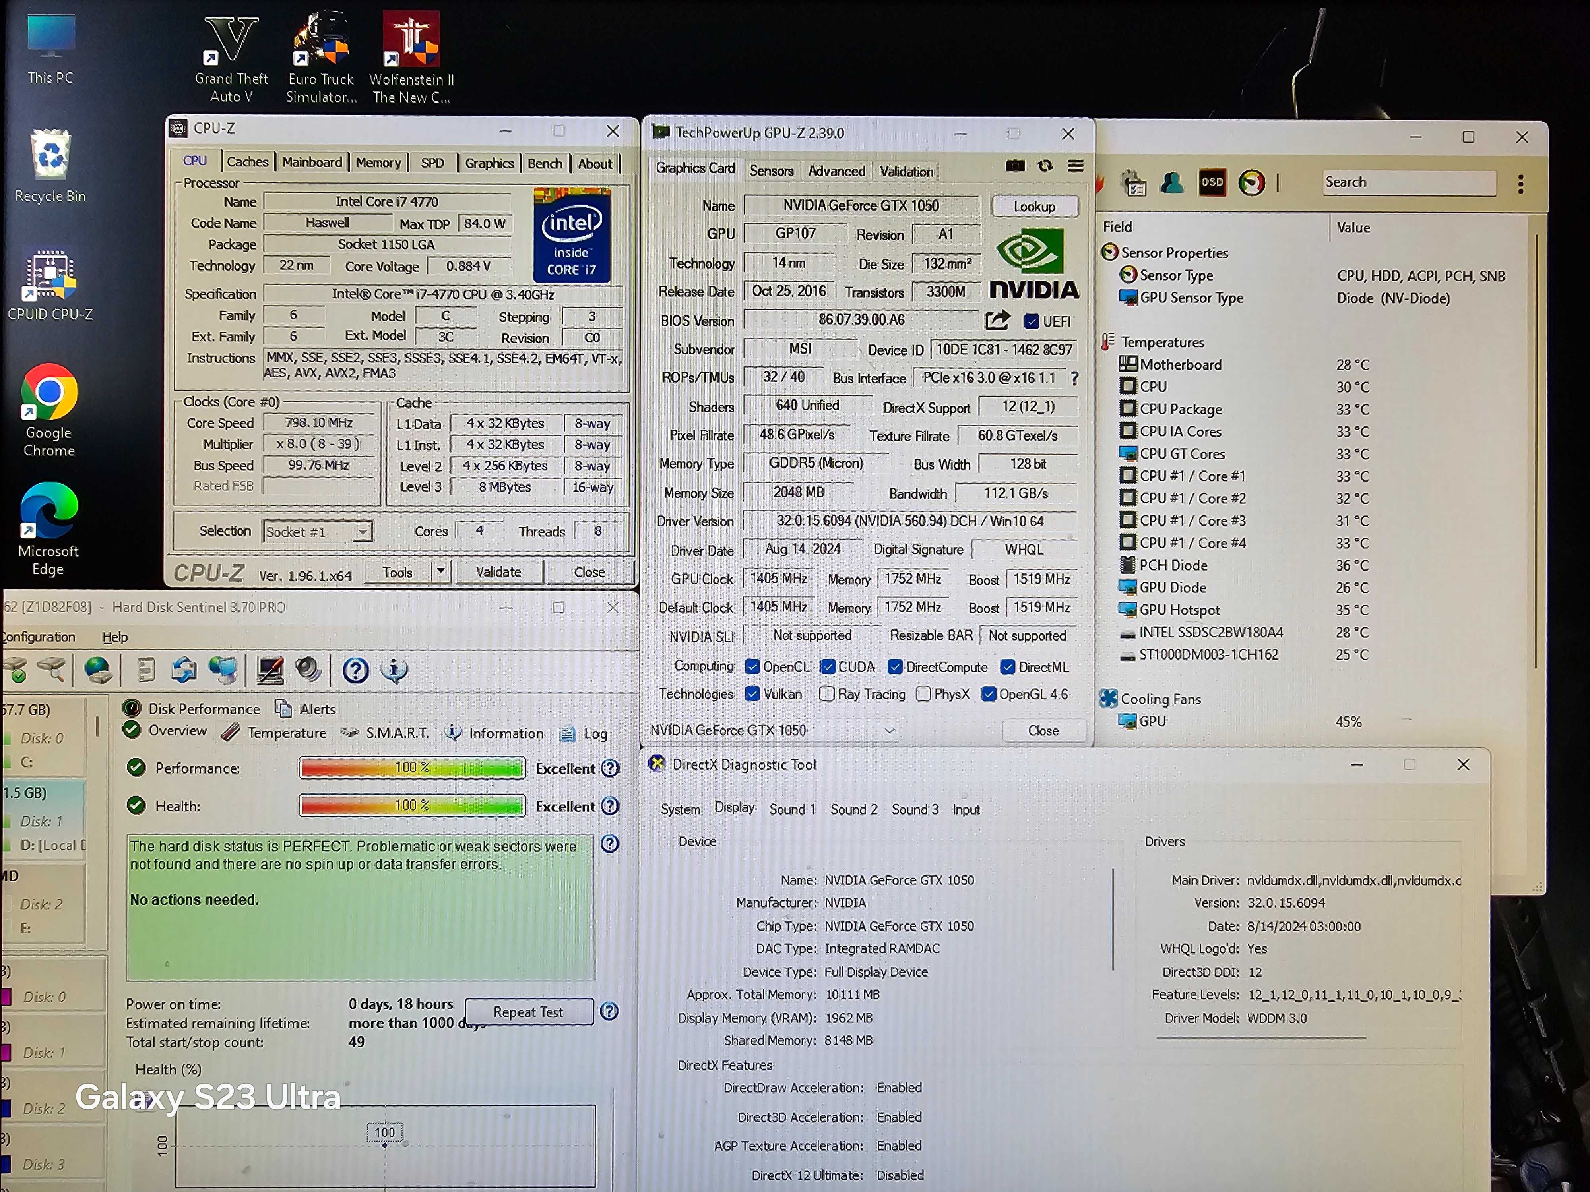Open Socket #1 selection dropdown in CPU-Z
This screenshot has height=1192, width=1590.
pyautogui.click(x=318, y=532)
